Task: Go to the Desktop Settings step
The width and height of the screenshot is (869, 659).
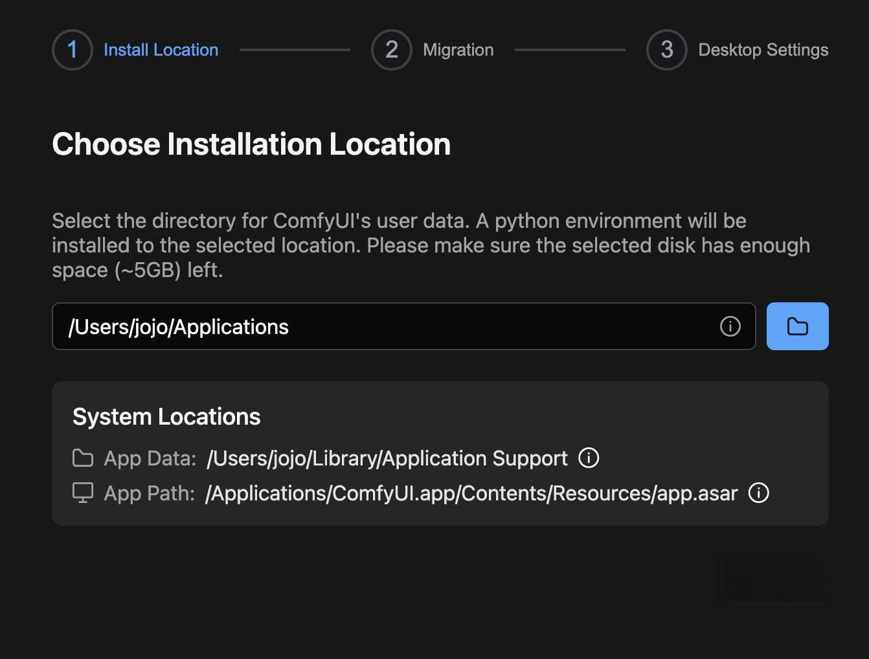Action: 763,50
